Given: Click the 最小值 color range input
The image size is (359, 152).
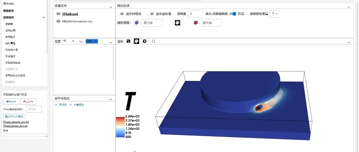Looking at the screenshot, I should click(151, 23).
